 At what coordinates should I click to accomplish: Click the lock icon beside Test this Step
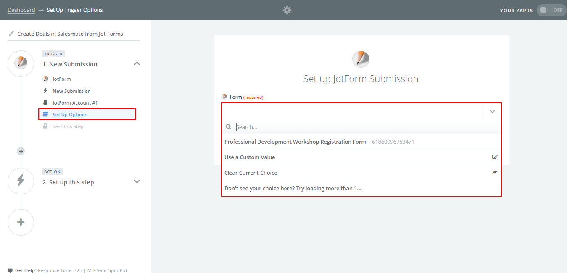coord(45,126)
